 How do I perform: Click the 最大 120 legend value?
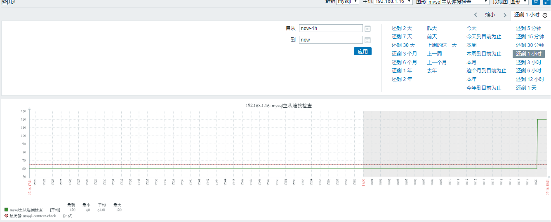click(x=118, y=210)
